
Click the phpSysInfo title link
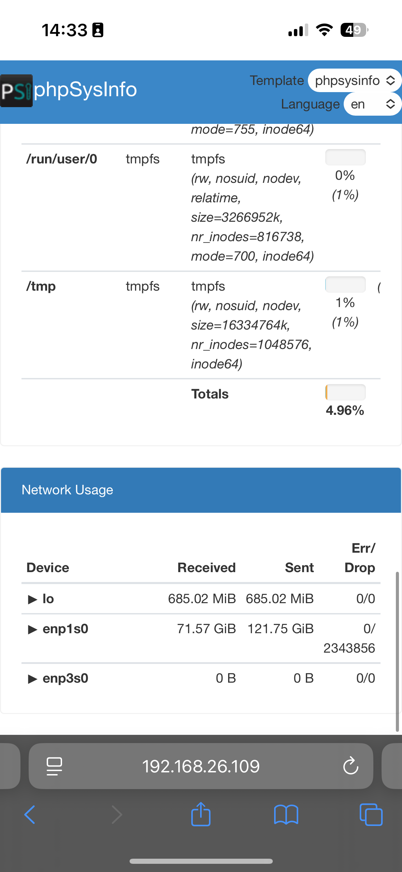85,90
